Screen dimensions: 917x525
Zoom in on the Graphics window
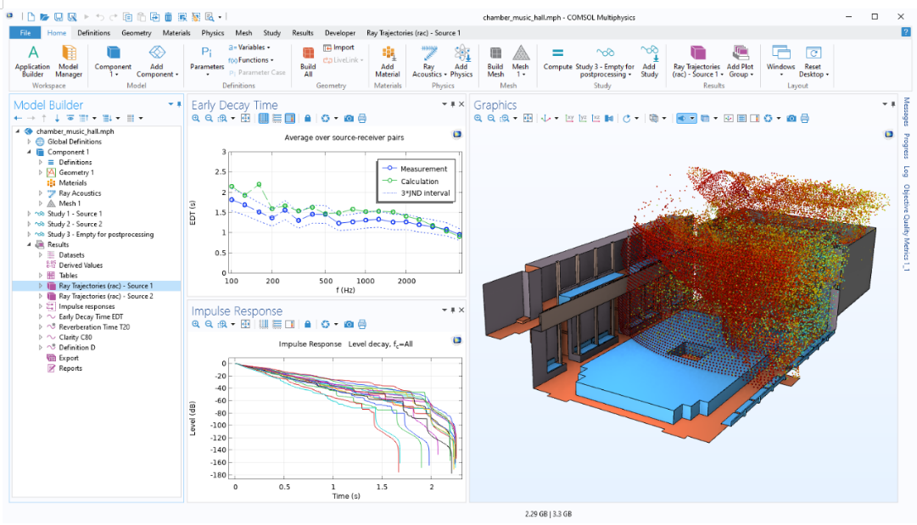tap(478, 118)
